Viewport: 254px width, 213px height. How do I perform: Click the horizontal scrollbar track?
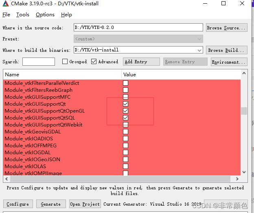120,179
